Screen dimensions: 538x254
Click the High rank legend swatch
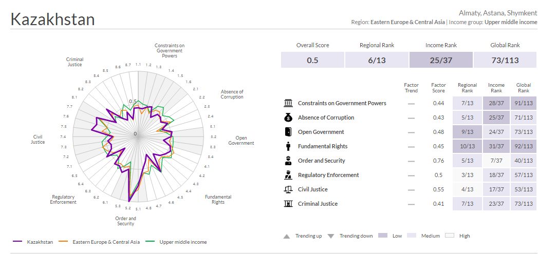450,236
